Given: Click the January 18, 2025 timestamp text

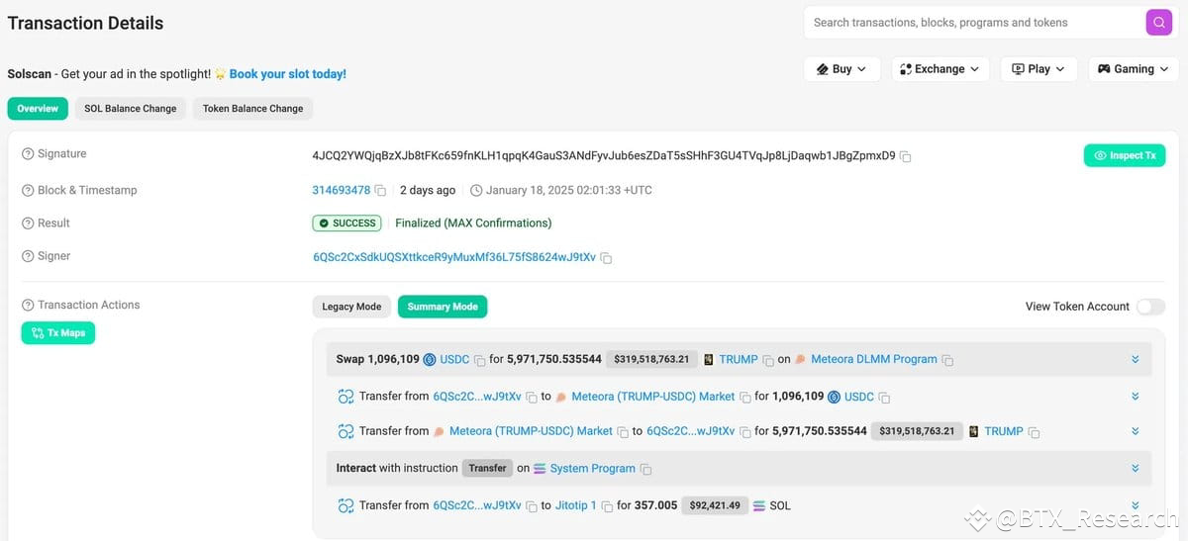Looking at the screenshot, I should (x=569, y=190).
